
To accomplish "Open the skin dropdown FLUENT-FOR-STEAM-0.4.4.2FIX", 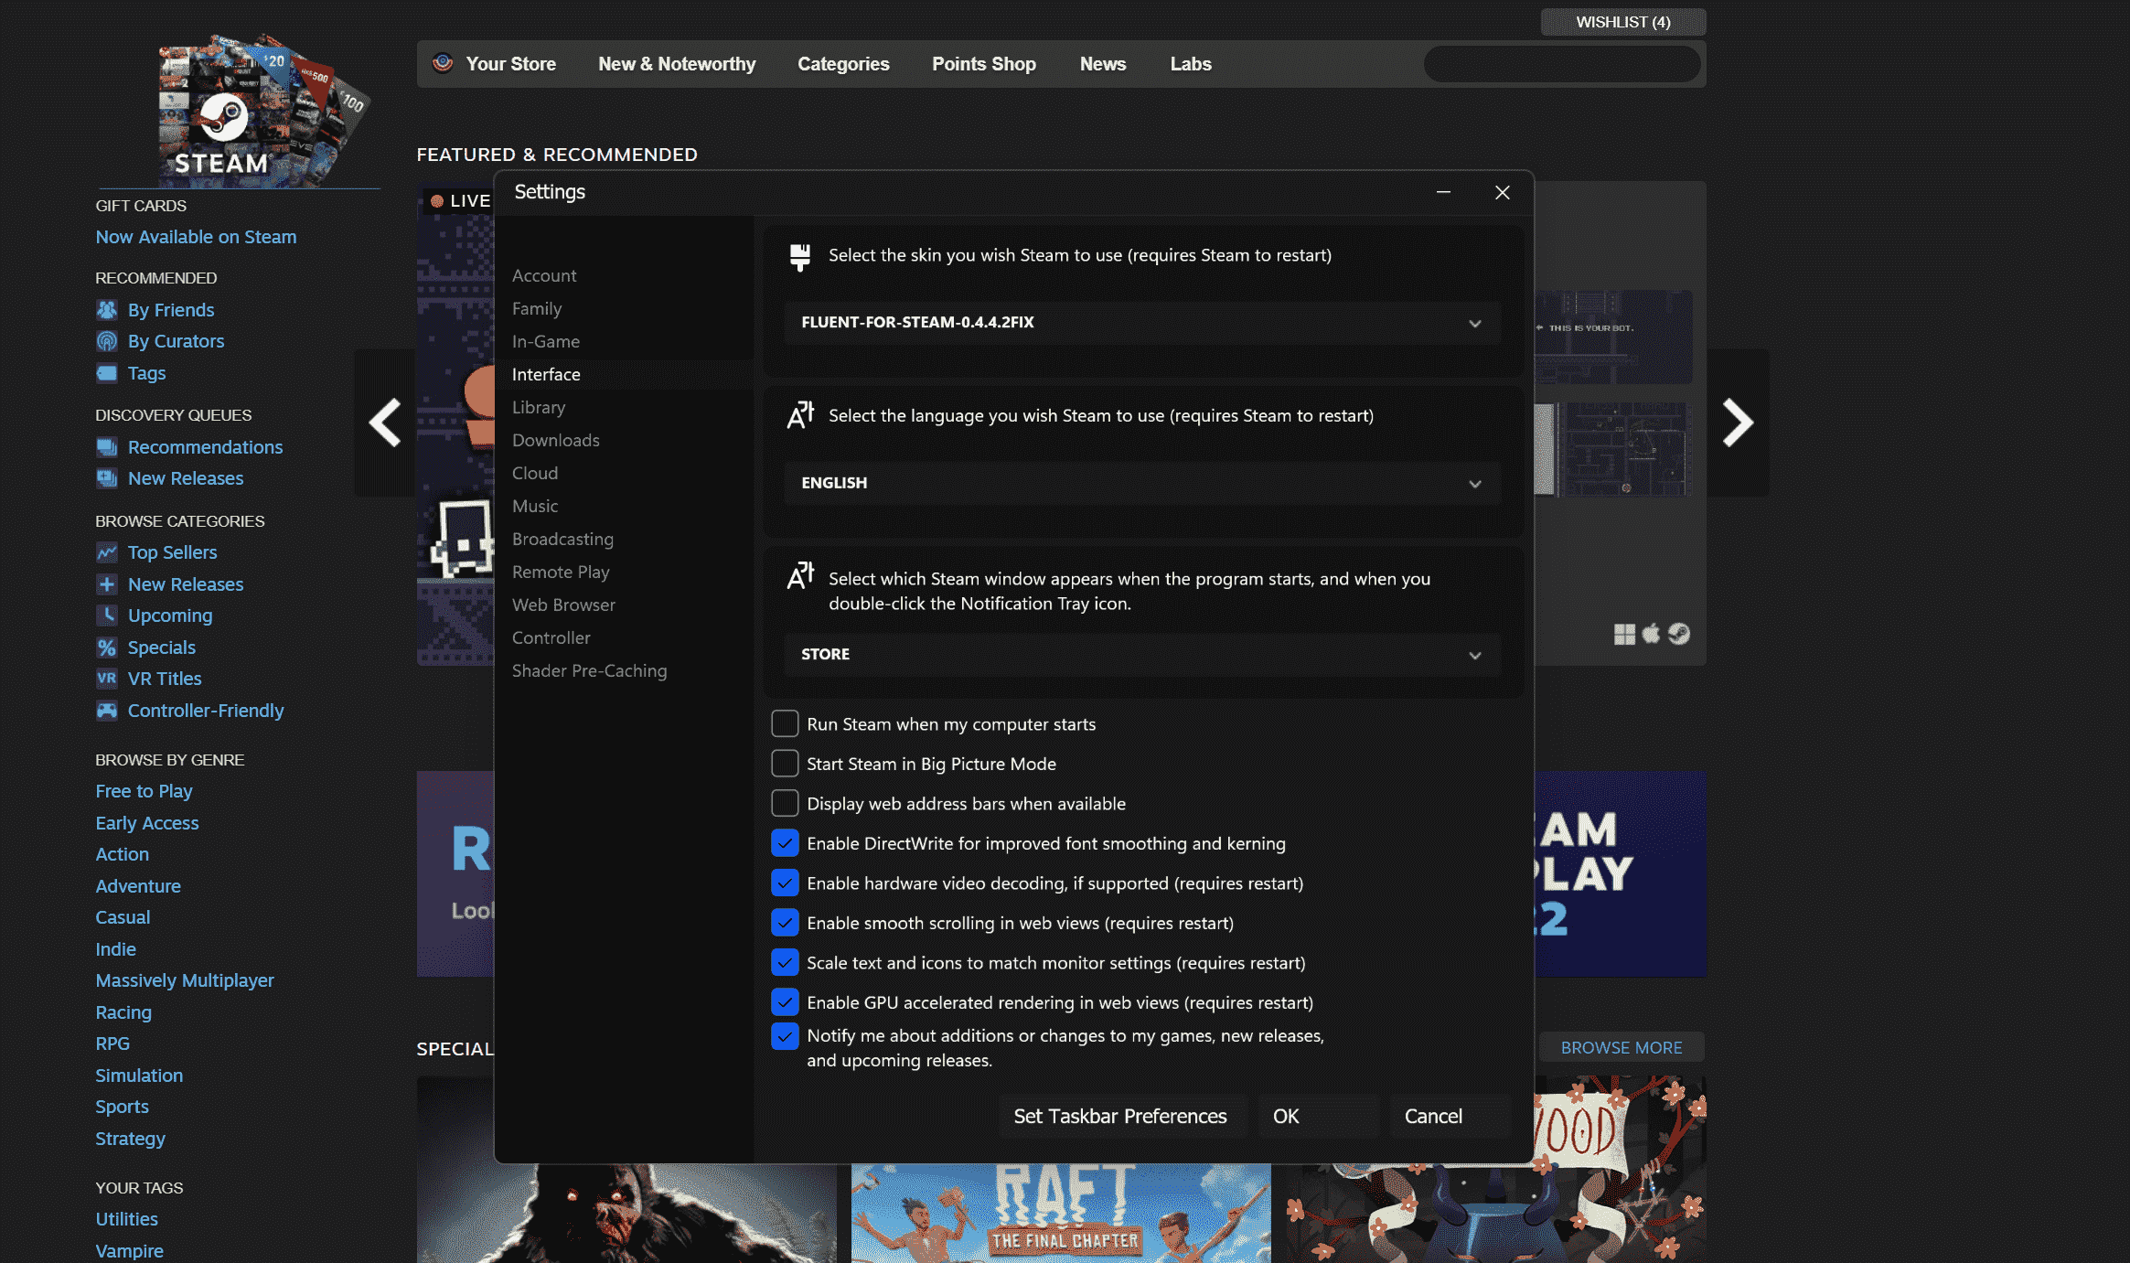I will [x=1142, y=323].
